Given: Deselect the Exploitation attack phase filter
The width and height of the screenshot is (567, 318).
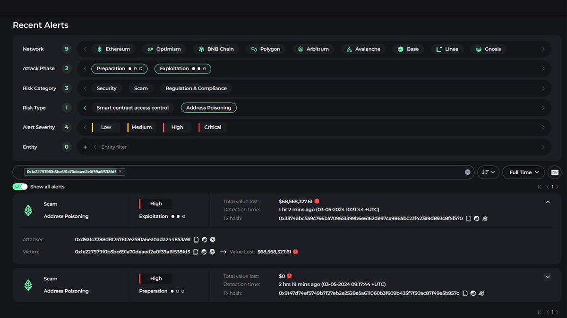Looking at the screenshot, I should [182, 69].
